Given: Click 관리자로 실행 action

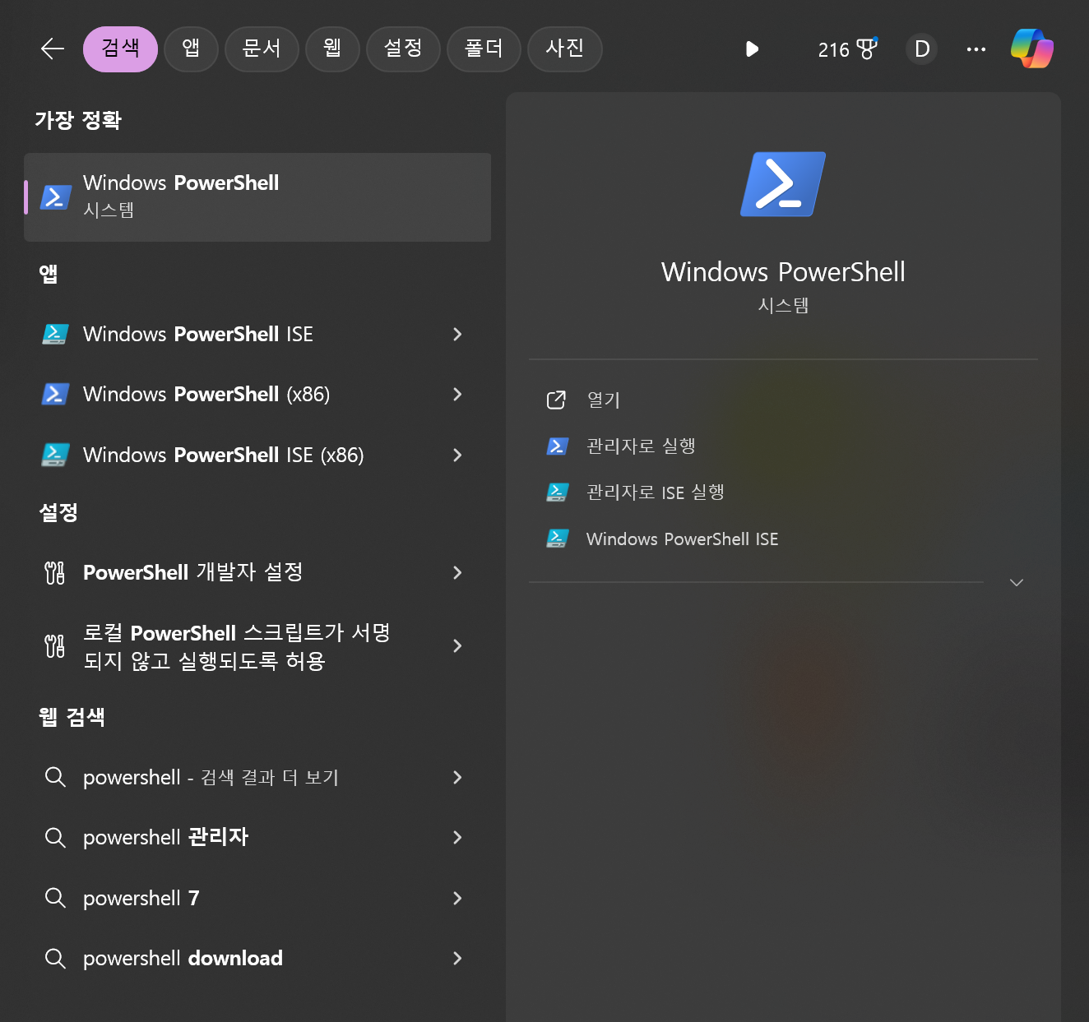Looking at the screenshot, I should [641, 446].
